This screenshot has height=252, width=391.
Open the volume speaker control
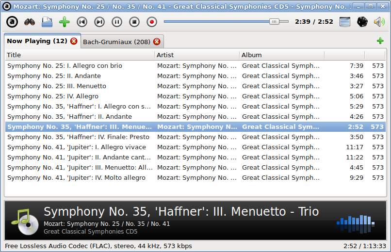pos(379,22)
